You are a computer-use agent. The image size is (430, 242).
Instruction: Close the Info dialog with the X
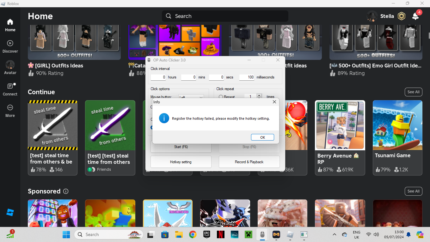274,102
